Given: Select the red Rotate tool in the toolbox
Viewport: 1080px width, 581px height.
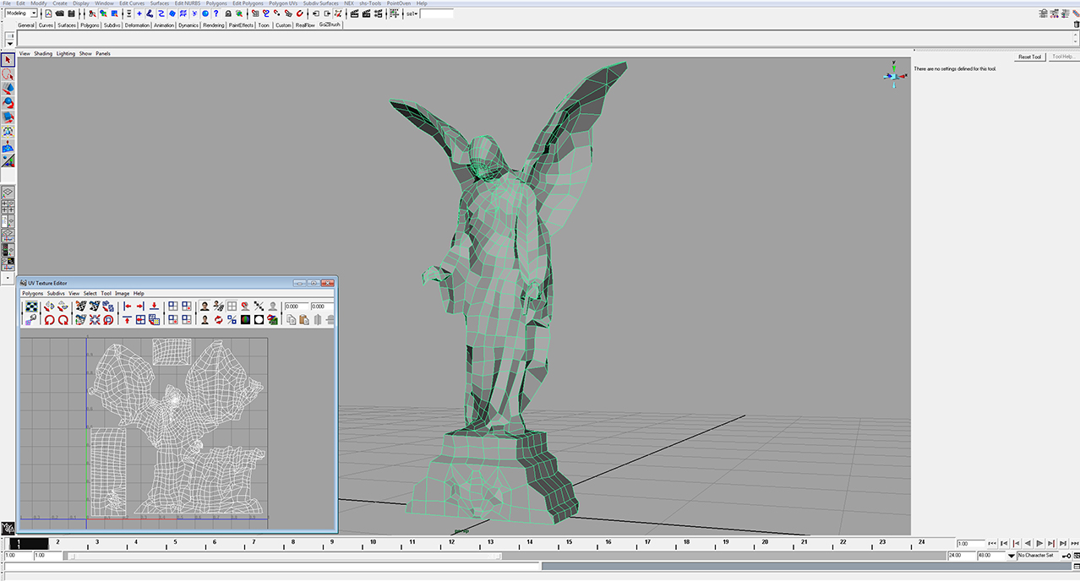Looking at the screenshot, I should [x=8, y=103].
